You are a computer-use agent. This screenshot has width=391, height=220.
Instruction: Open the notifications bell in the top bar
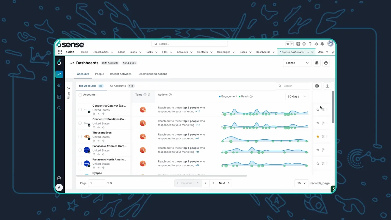tap(322, 44)
